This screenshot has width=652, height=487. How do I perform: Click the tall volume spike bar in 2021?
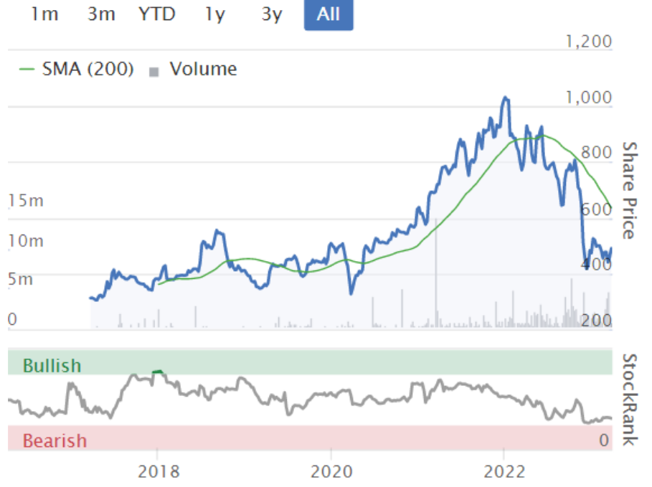click(435, 273)
